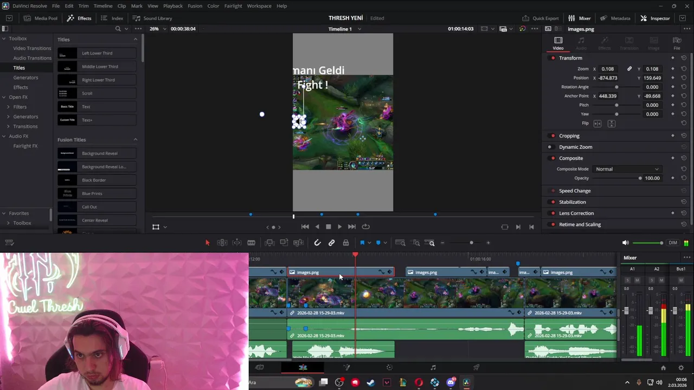
Task: Click Position Y value field
Action: (652, 78)
